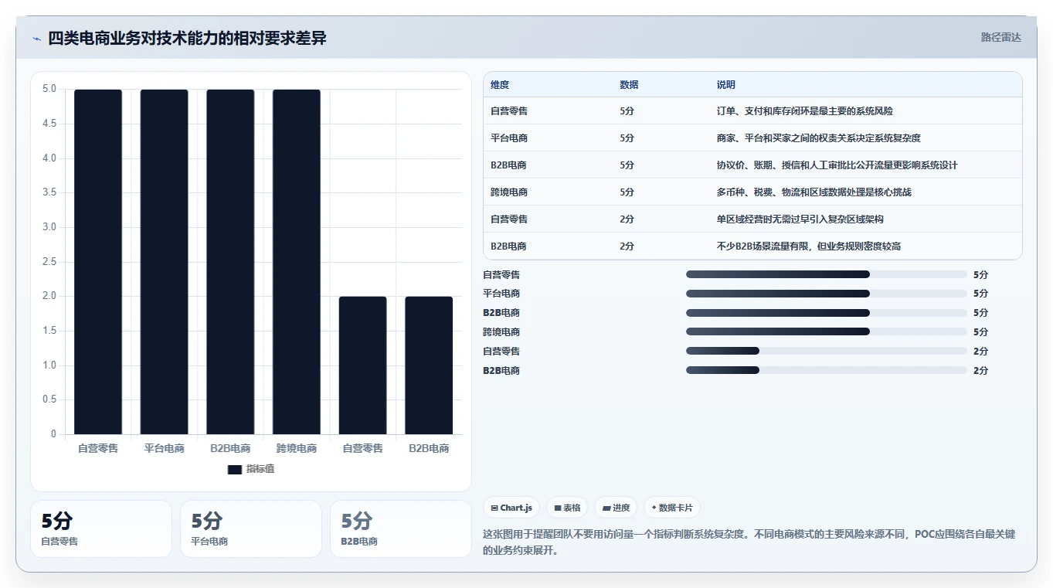This screenshot has height=588, width=1053.
Task: Click table cell 订单、支付和库存闭环是最主要的系统风险
Action: click(x=804, y=111)
